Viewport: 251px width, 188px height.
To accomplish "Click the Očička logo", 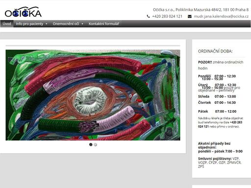I will point(23,12).
